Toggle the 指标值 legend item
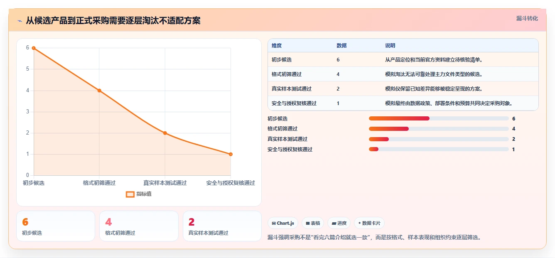 click(x=139, y=194)
